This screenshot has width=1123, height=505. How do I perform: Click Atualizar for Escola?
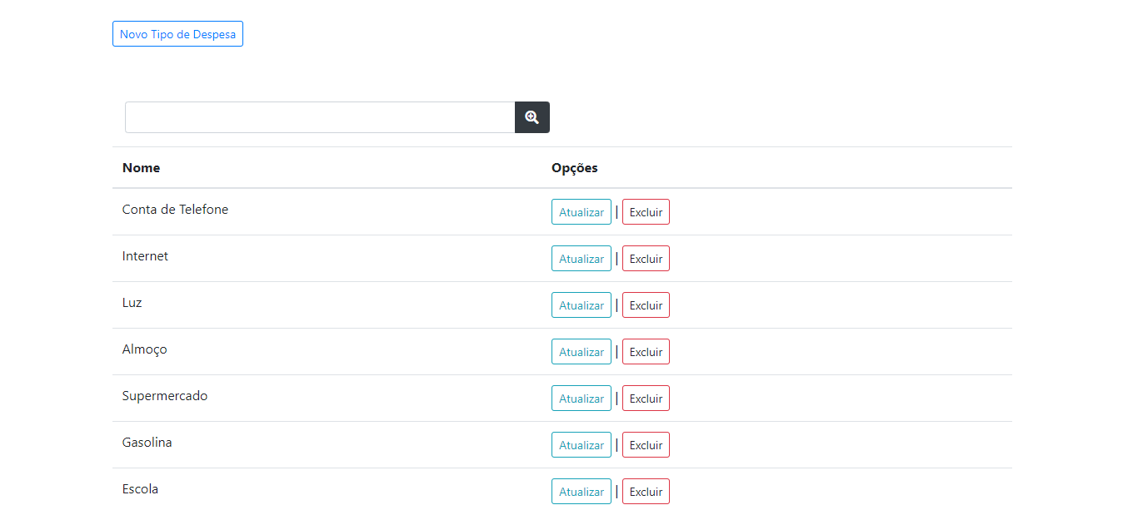[581, 491]
